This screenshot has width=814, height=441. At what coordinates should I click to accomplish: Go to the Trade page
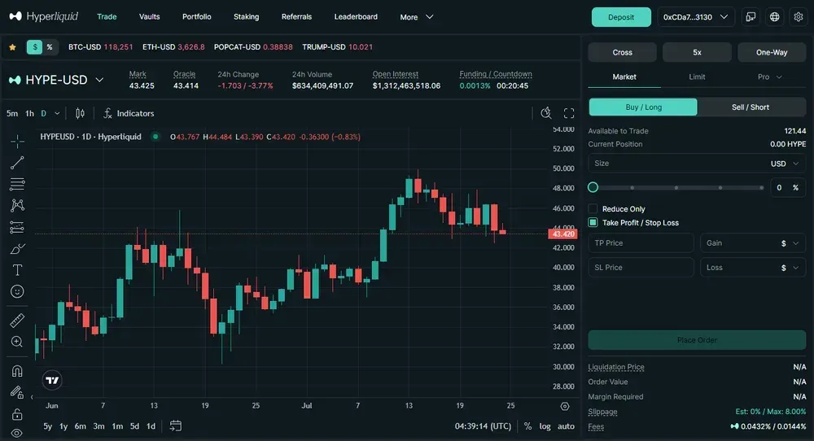coord(107,16)
